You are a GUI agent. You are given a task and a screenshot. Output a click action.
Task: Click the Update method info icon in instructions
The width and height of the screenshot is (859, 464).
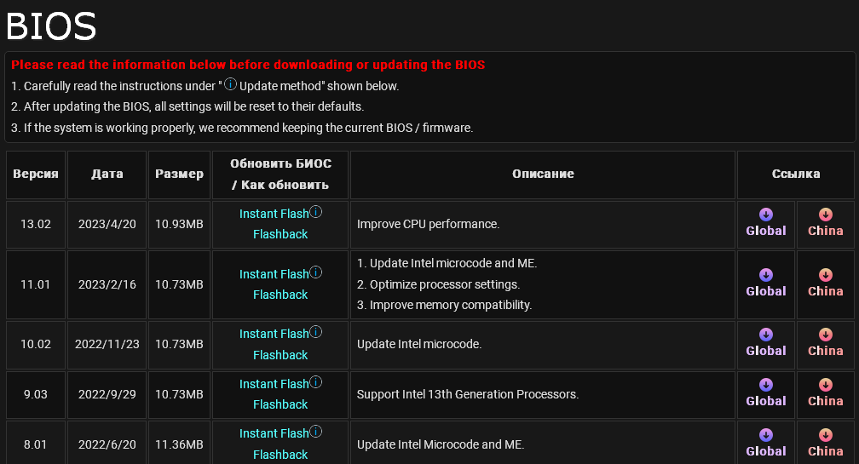(230, 84)
